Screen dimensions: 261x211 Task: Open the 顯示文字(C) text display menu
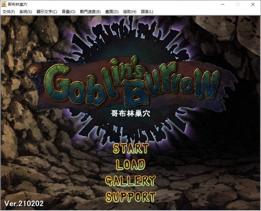click(47, 12)
